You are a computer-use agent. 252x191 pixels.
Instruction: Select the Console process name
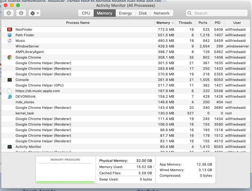(22, 80)
